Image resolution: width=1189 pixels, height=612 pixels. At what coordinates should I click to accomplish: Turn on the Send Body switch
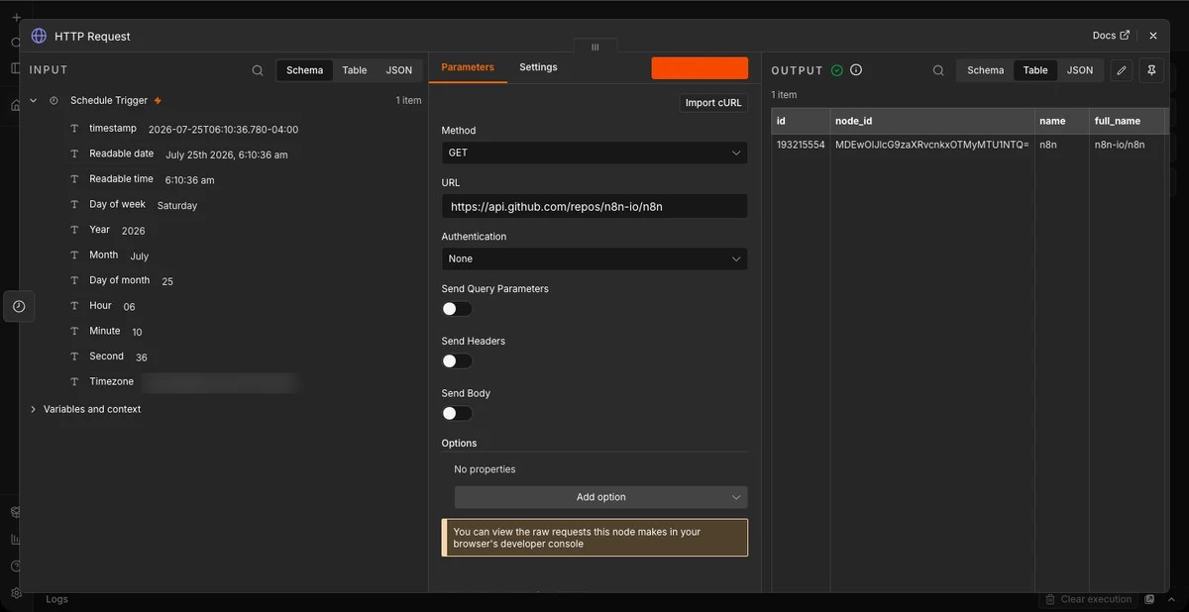(457, 413)
